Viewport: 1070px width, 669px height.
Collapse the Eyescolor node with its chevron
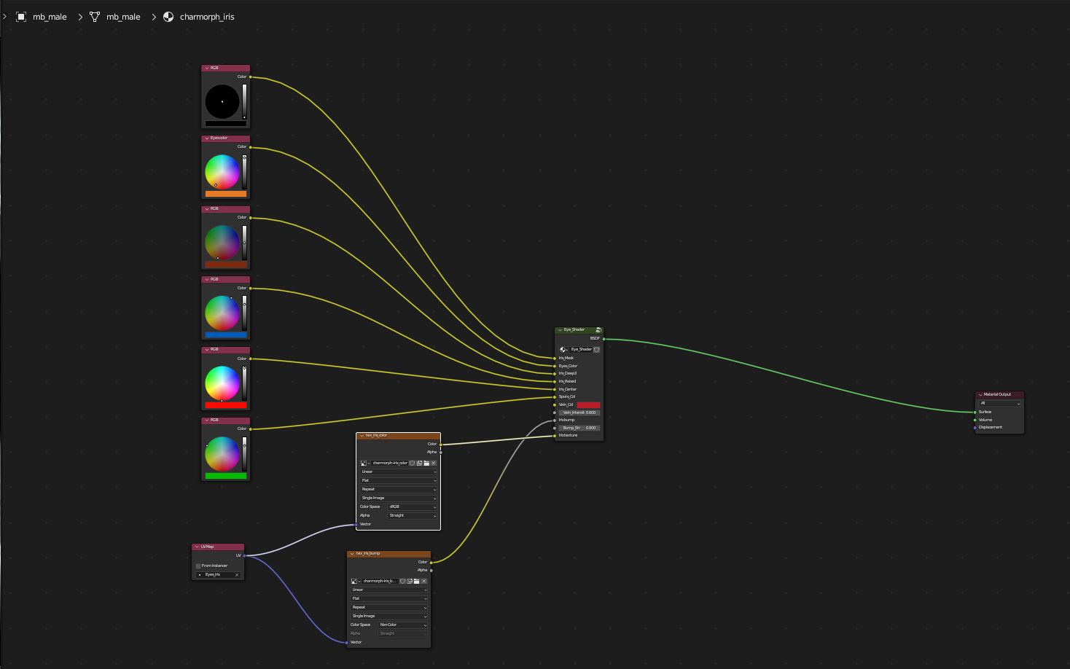coord(207,138)
